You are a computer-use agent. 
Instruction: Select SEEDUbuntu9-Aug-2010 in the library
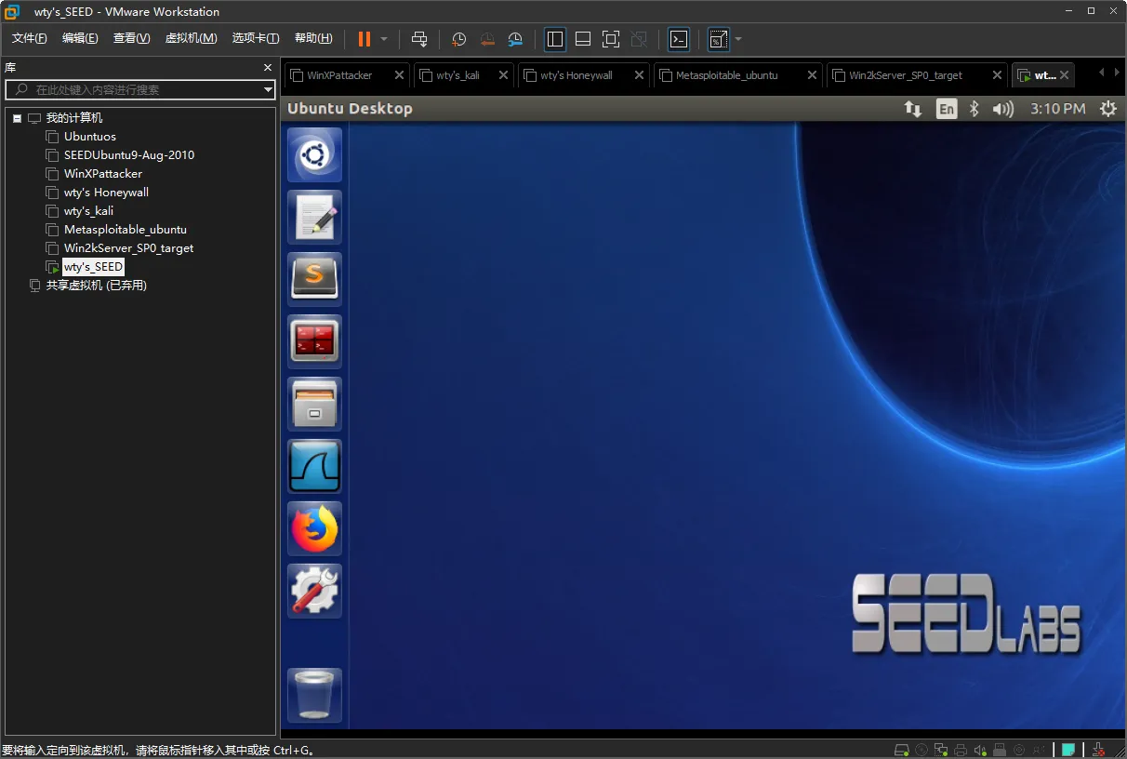[129, 155]
